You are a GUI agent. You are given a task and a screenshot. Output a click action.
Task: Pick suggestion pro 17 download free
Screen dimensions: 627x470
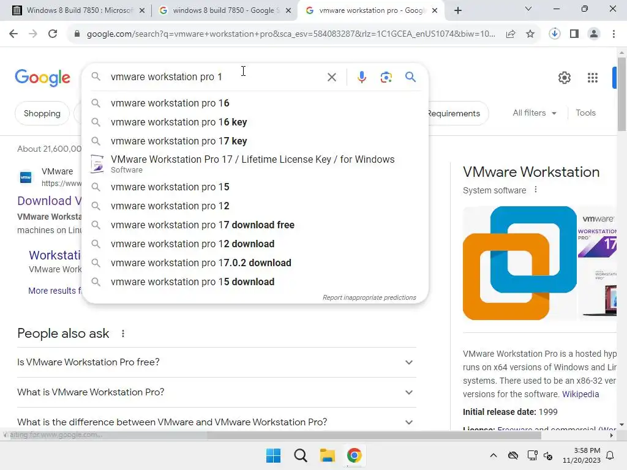(x=255, y=225)
